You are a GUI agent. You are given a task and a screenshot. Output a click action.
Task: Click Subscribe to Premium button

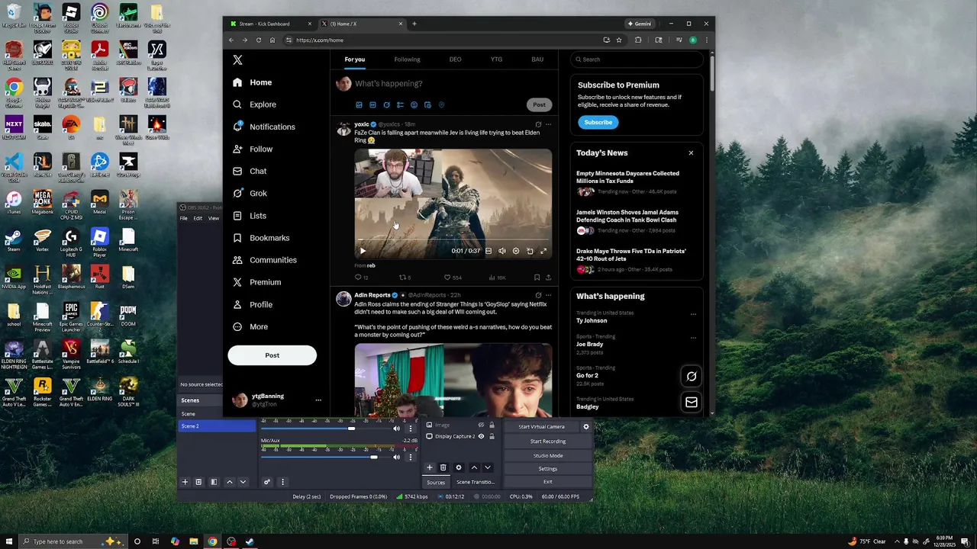(x=598, y=122)
